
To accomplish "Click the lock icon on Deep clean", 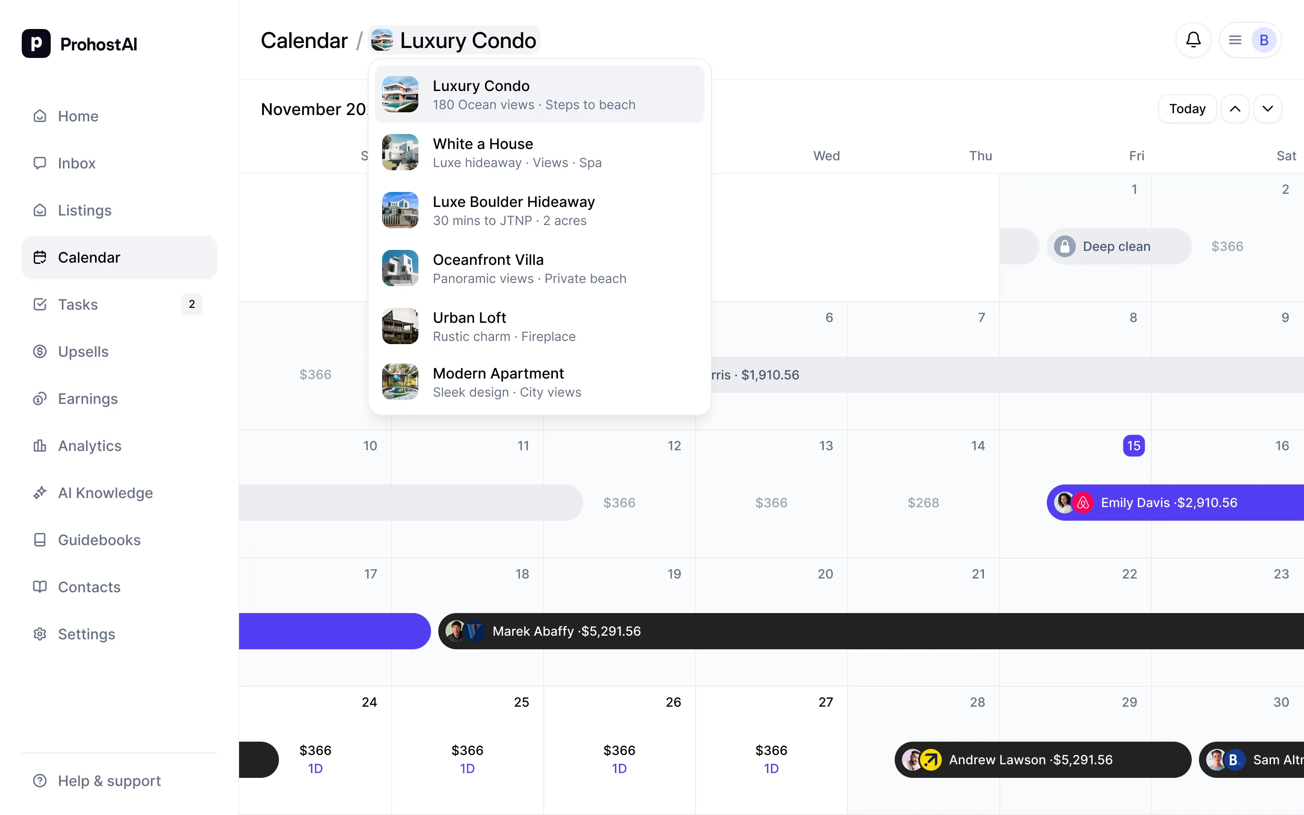I will (x=1064, y=246).
